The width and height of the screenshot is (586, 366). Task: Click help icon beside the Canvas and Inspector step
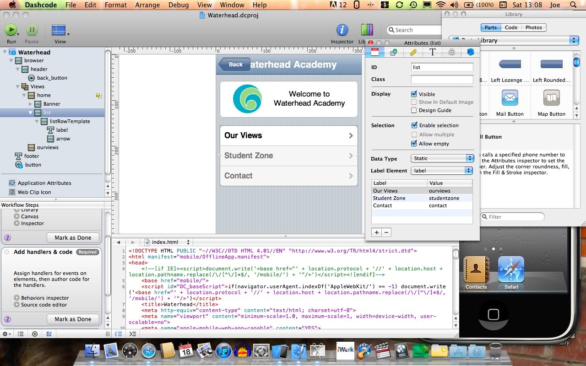(7, 238)
